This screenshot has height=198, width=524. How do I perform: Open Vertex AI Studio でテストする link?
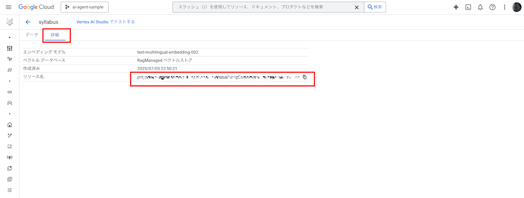pos(106,22)
